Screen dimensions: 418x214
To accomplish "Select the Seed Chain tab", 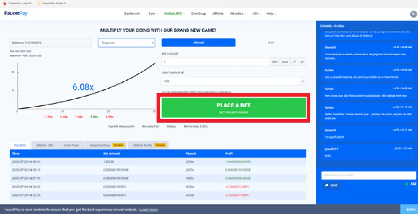I will coord(71,145).
